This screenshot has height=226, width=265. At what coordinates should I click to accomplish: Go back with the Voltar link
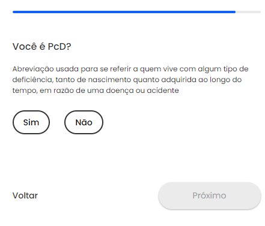(x=25, y=195)
